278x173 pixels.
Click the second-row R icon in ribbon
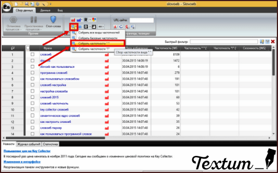click(x=86, y=26)
